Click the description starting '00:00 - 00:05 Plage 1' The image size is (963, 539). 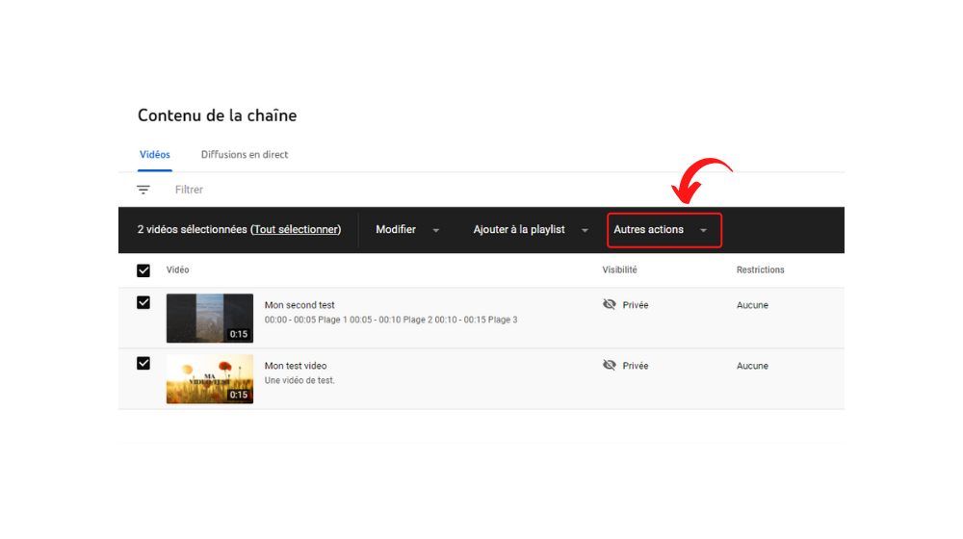point(391,320)
